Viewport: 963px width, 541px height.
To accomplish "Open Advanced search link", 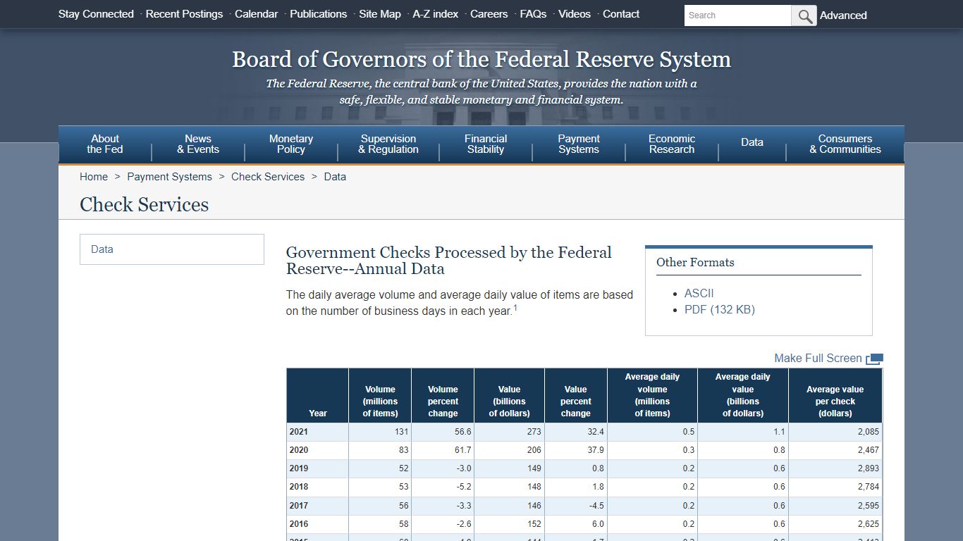I will coord(843,15).
